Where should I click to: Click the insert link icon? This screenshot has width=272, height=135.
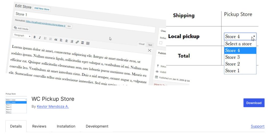(77, 42)
